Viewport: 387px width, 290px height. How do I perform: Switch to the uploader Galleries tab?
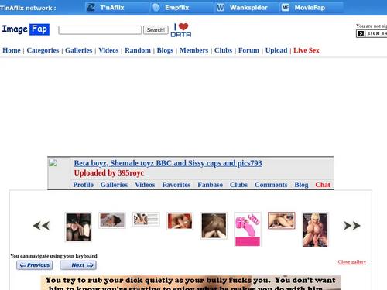pyautogui.click(x=114, y=185)
